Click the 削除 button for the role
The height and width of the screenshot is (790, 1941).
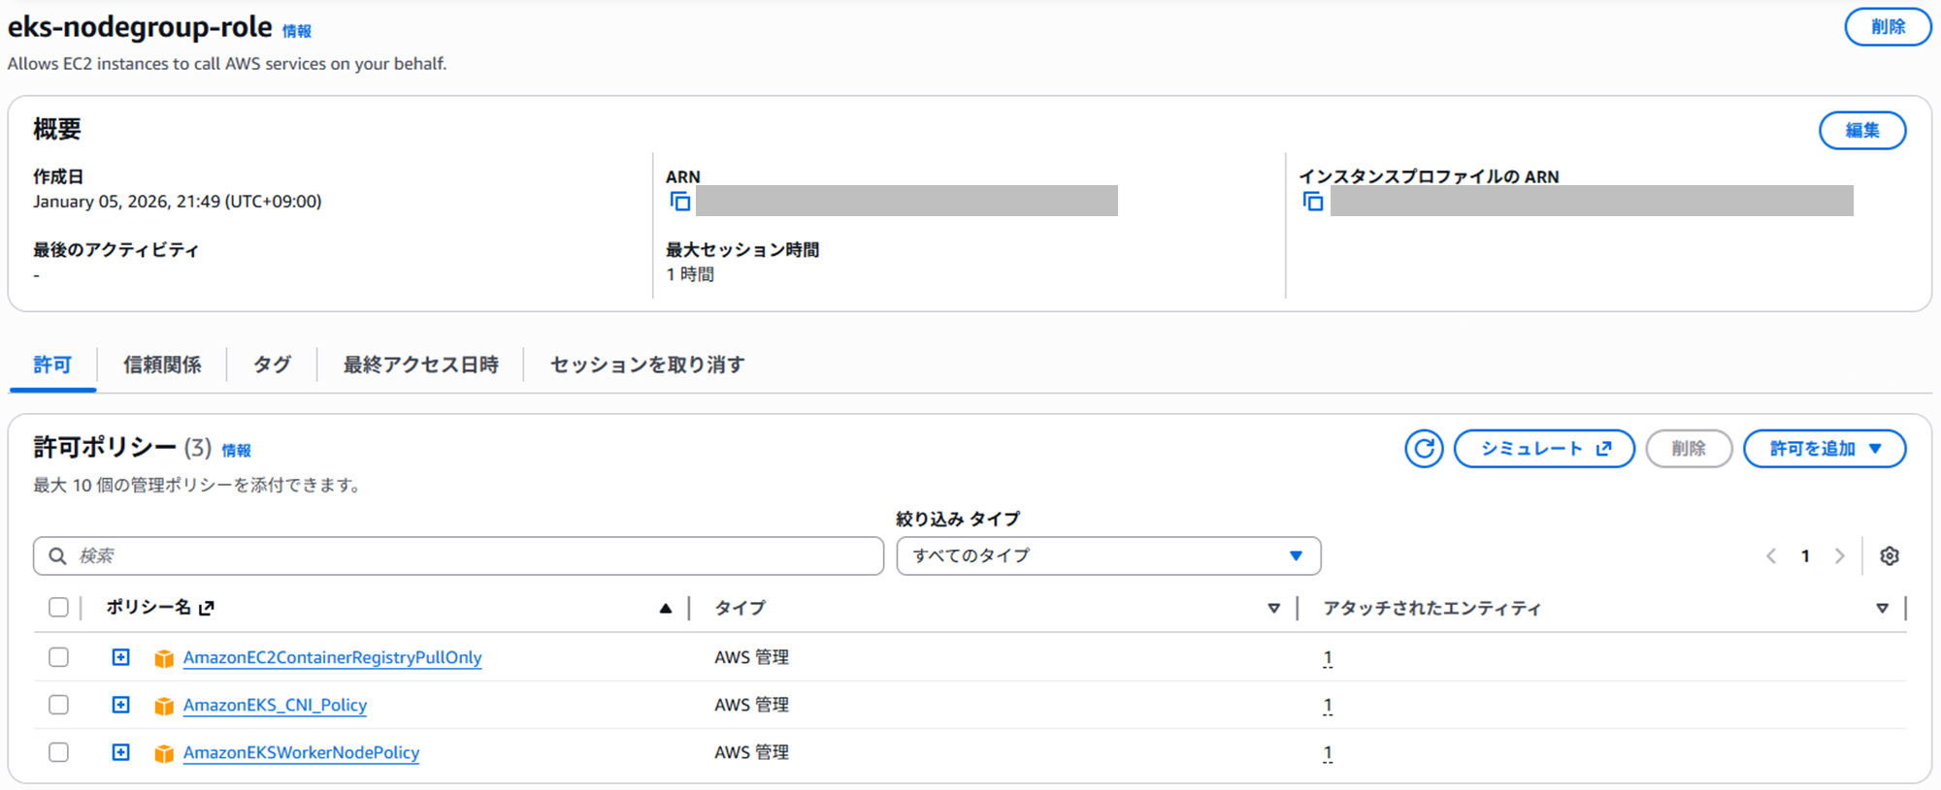pyautogui.click(x=1888, y=26)
